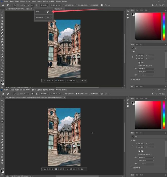
Task: Select the Remove tool in bottom window toolbox
Action: click(2, 121)
